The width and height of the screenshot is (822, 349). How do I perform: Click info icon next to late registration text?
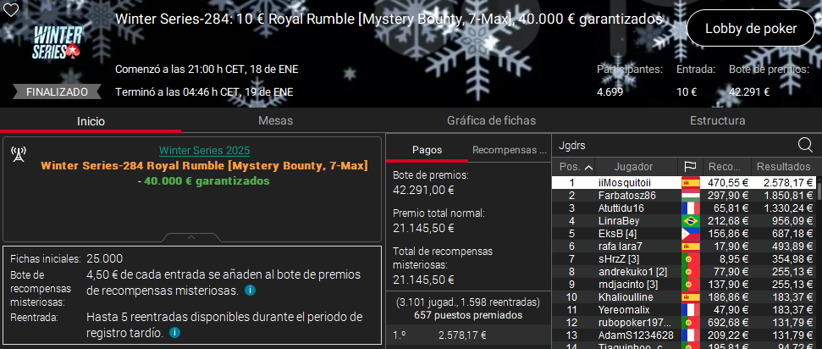tap(174, 333)
